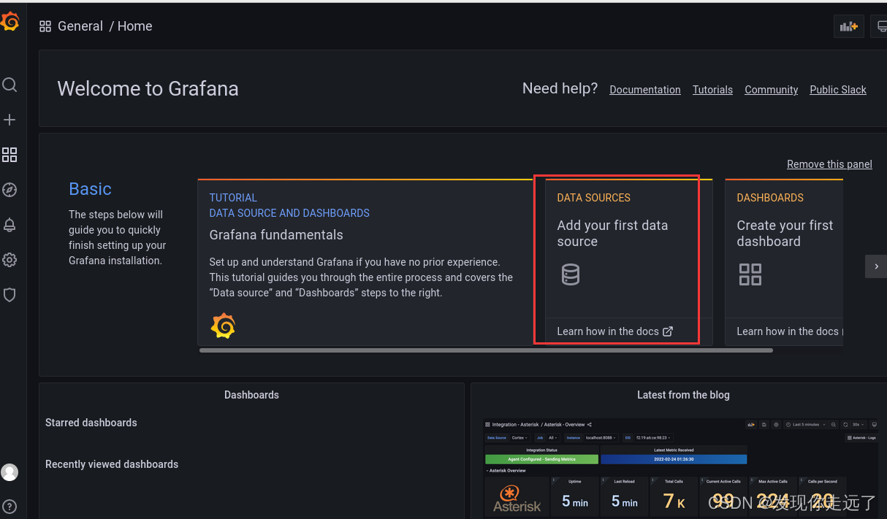The height and width of the screenshot is (519, 887).
Task: Open the Help question mark icon
Action: click(x=9, y=507)
